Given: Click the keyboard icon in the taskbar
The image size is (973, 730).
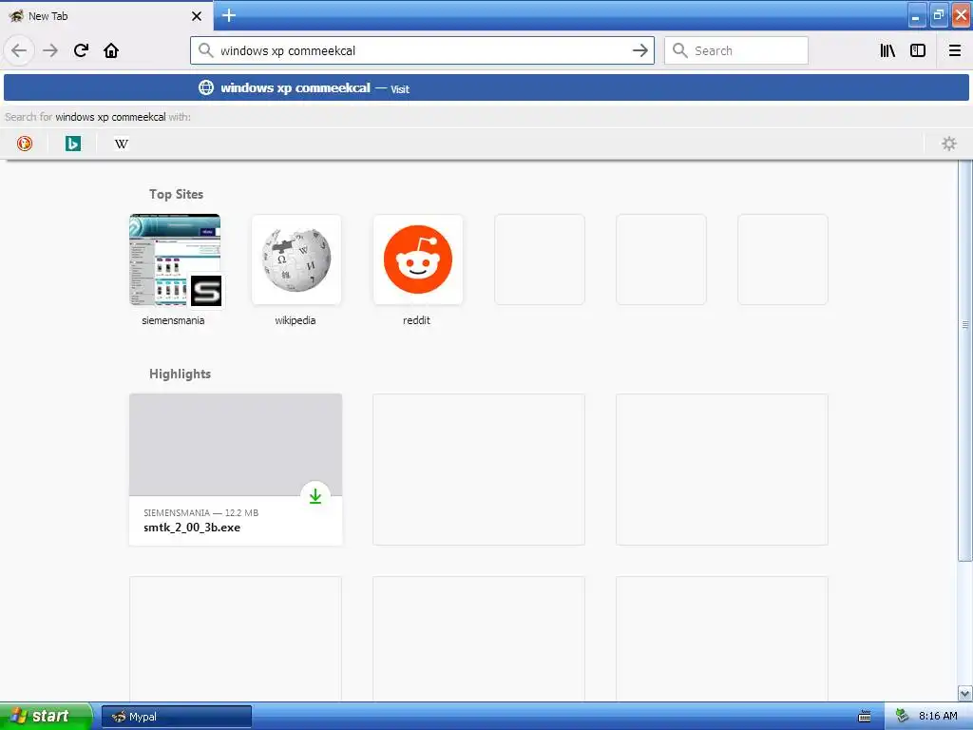Looking at the screenshot, I should pyautogui.click(x=865, y=717).
